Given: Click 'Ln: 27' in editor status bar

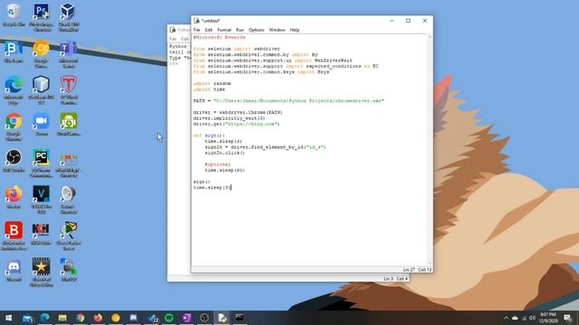Looking at the screenshot, I should click(x=409, y=270).
